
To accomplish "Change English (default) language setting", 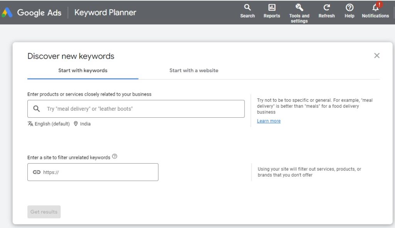I will 49,124.
